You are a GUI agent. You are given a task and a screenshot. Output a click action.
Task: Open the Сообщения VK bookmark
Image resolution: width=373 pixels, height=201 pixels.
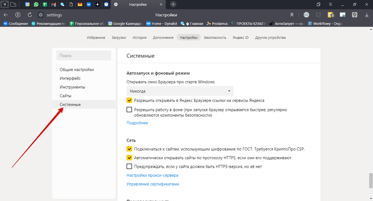coord(16,24)
